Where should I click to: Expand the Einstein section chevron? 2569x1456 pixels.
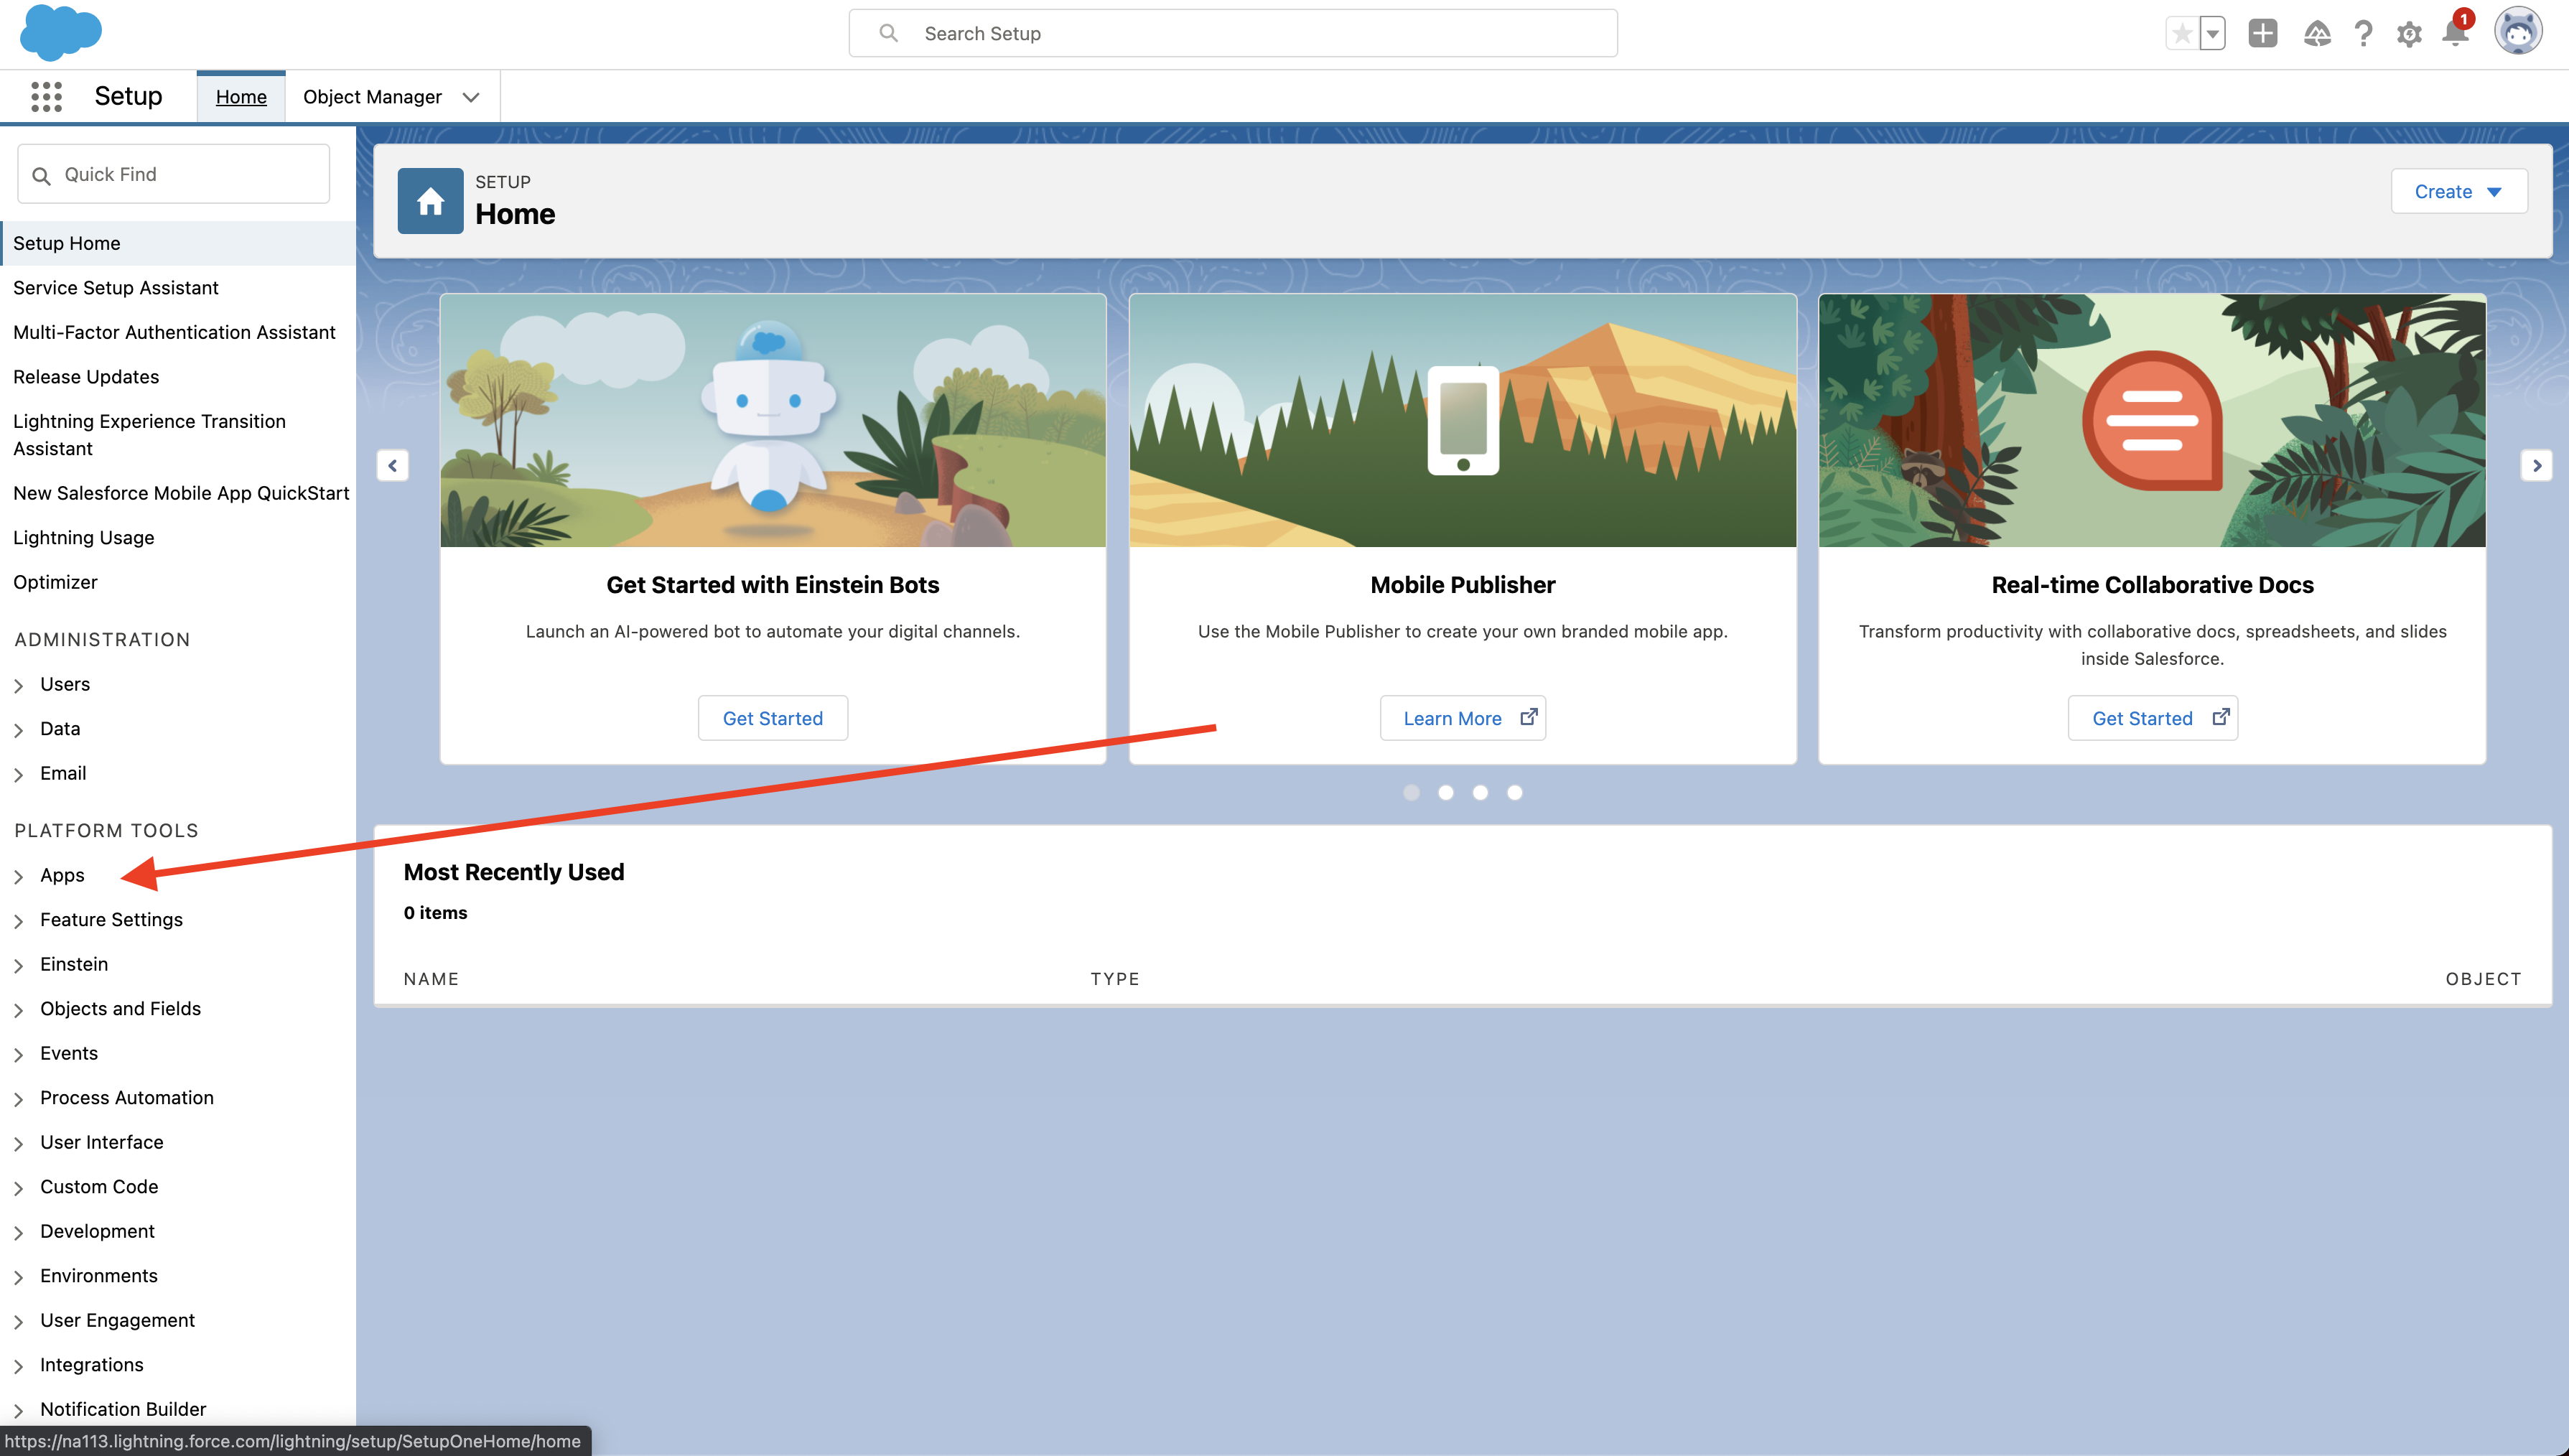point(18,965)
